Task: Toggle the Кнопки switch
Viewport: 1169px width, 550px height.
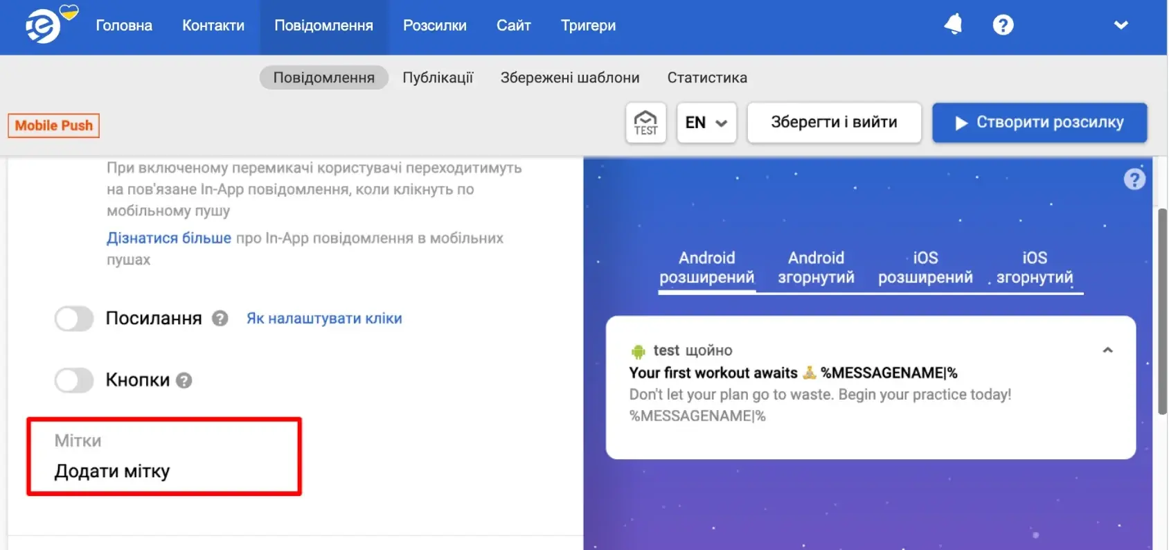Action: click(74, 380)
